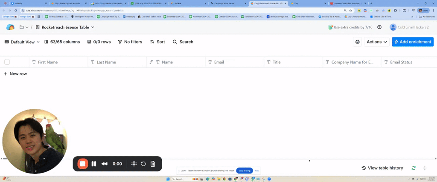The image size is (437, 182).
Task: Stop the Loom recording
Action: 83,164
